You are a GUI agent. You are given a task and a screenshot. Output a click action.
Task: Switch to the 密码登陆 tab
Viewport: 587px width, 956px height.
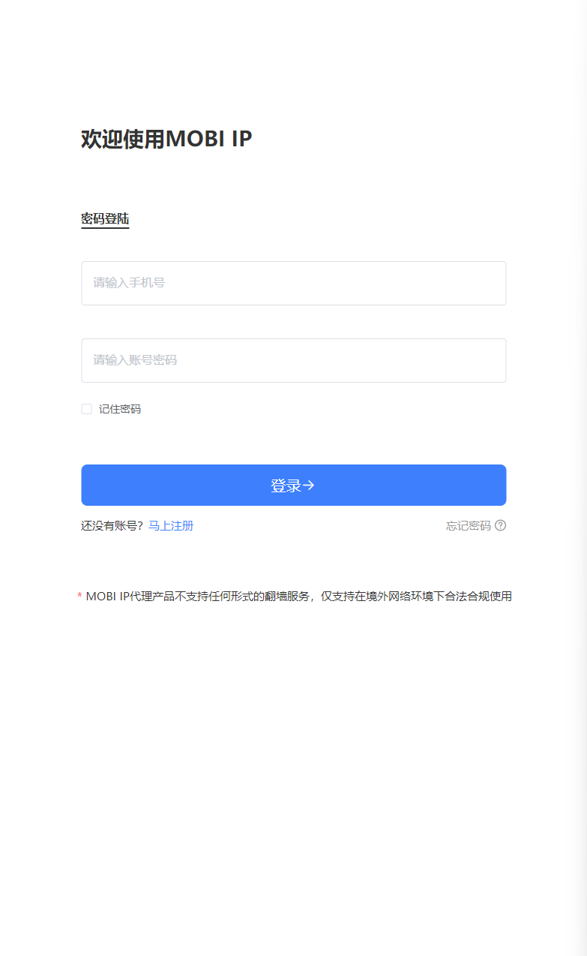(105, 219)
